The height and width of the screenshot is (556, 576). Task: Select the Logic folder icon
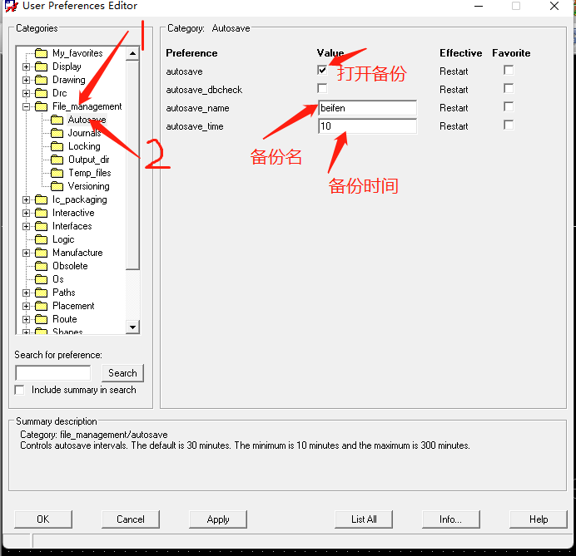point(41,239)
